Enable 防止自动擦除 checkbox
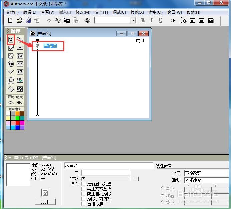Image resolution: width=231 pixels, height=209 pixels. tap(83, 194)
